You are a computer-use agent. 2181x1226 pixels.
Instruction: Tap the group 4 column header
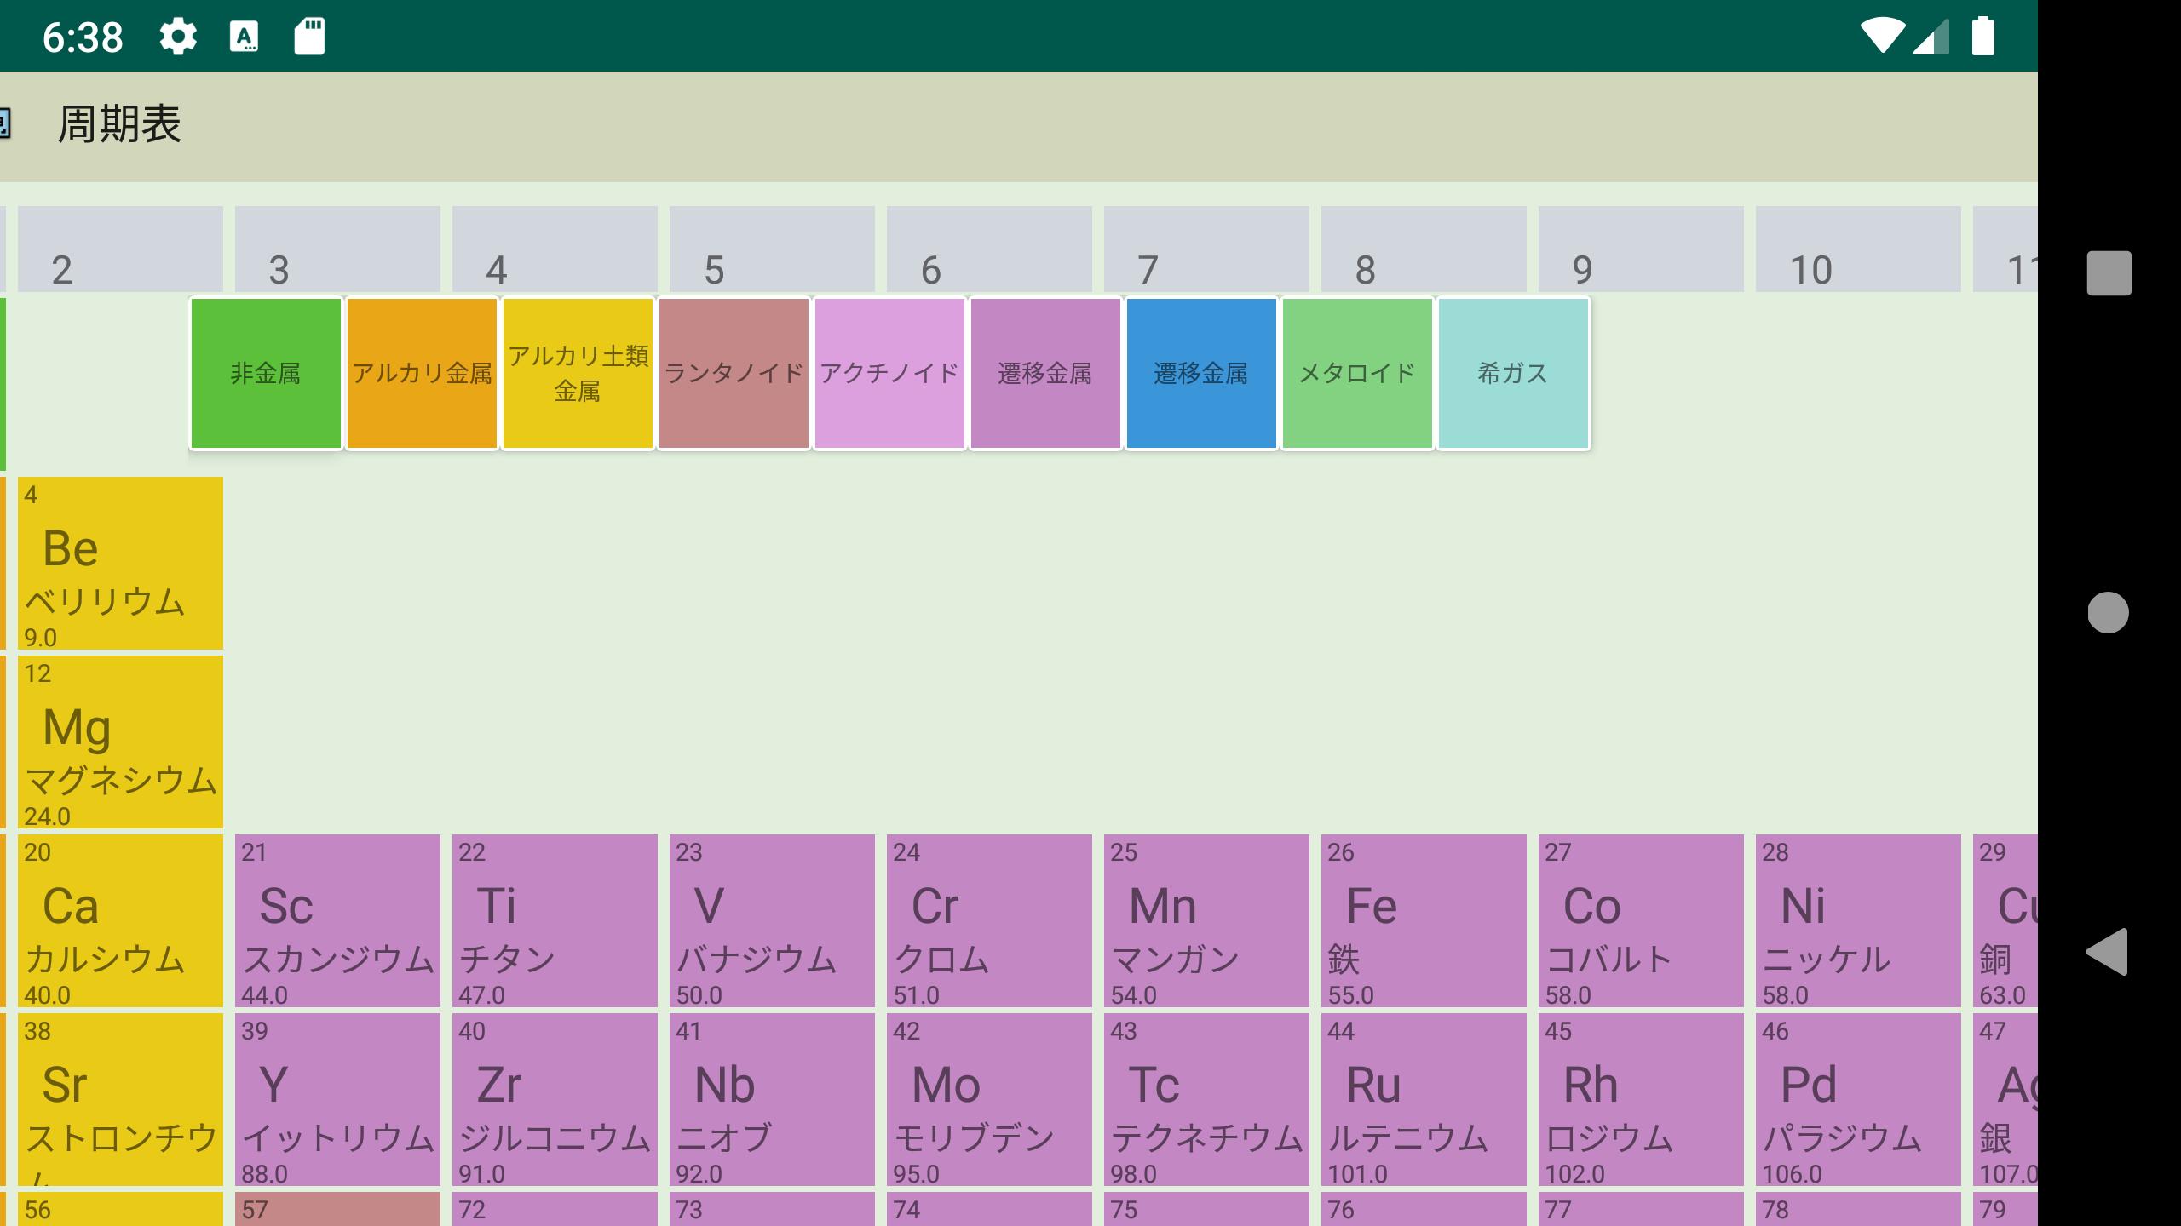pyautogui.click(x=555, y=249)
